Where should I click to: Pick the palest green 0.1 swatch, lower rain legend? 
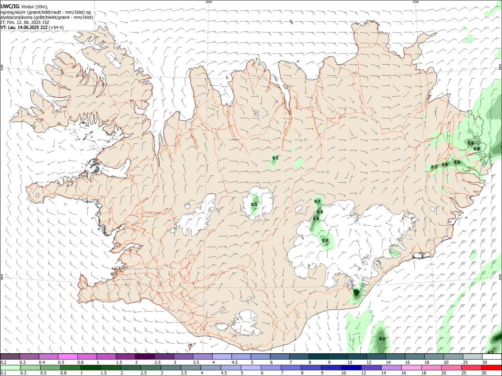point(10,368)
